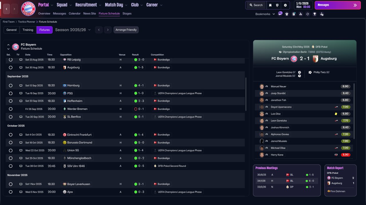
Task: Click the Borussia Dortmund club badge
Action: pyautogui.click(x=65, y=142)
